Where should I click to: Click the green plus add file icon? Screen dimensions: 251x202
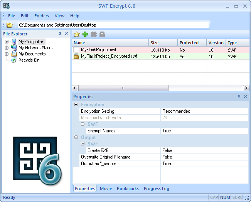click(85, 35)
